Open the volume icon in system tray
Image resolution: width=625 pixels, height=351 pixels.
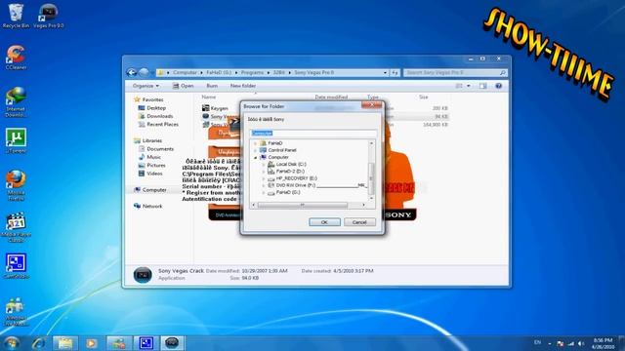[581, 343]
